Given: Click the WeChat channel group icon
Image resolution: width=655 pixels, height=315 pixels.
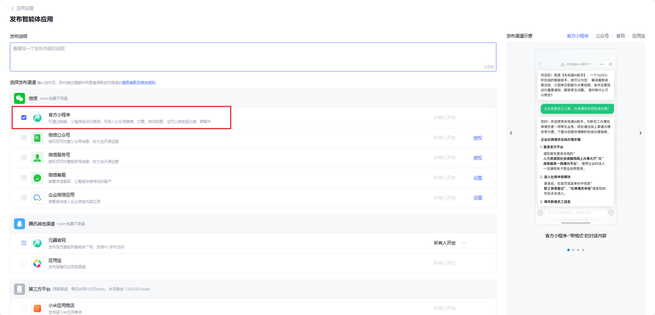Looking at the screenshot, I should pos(19,98).
